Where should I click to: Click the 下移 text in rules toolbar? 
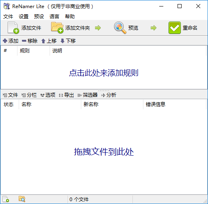[x=71, y=41]
